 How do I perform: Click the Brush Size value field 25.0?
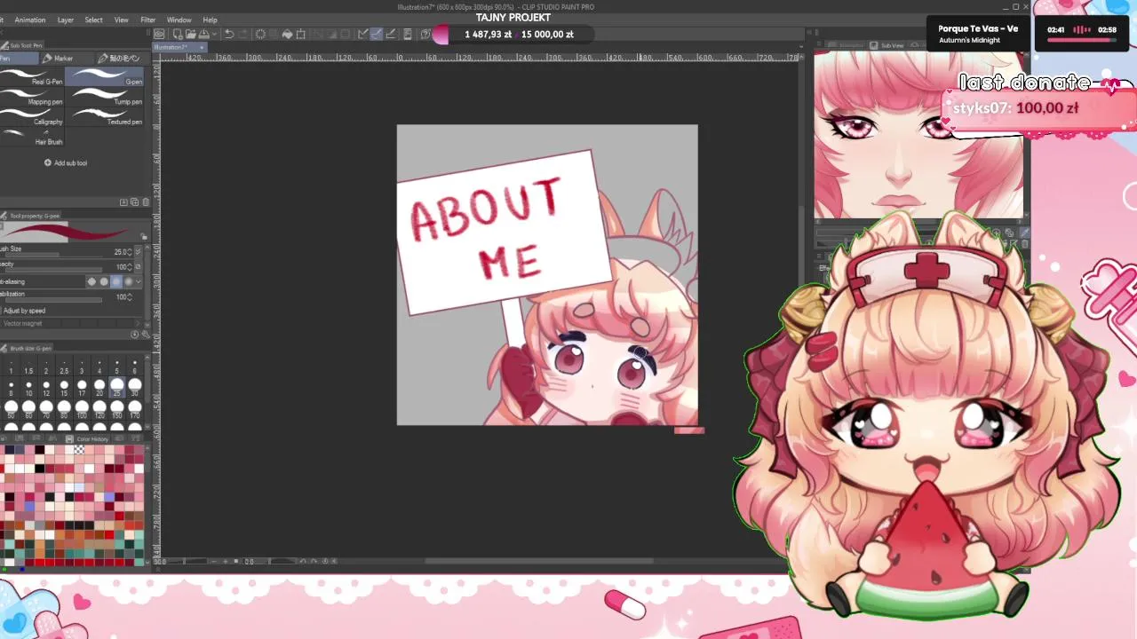tap(120, 252)
